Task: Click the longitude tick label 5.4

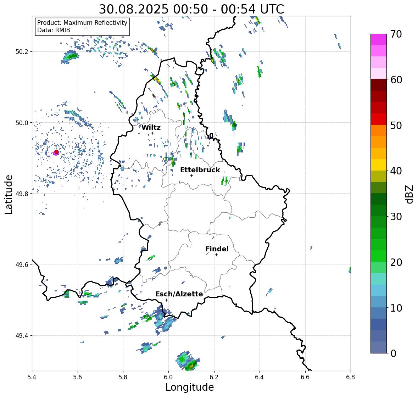Action: (x=32, y=377)
